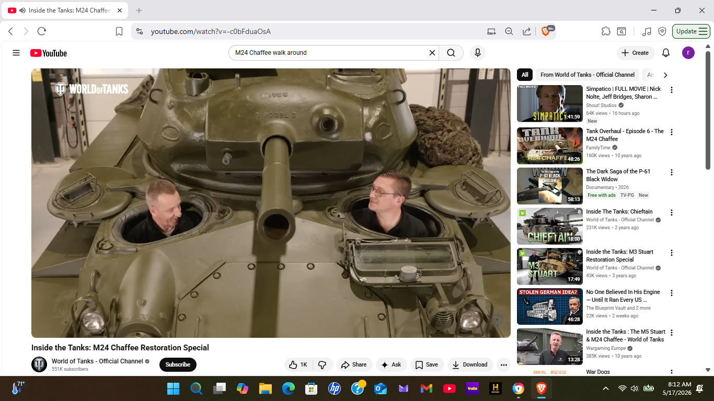Open options for M5 Stuart & M24 Chaffee video
This screenshot has width=714, height=401.
[672, 333]
